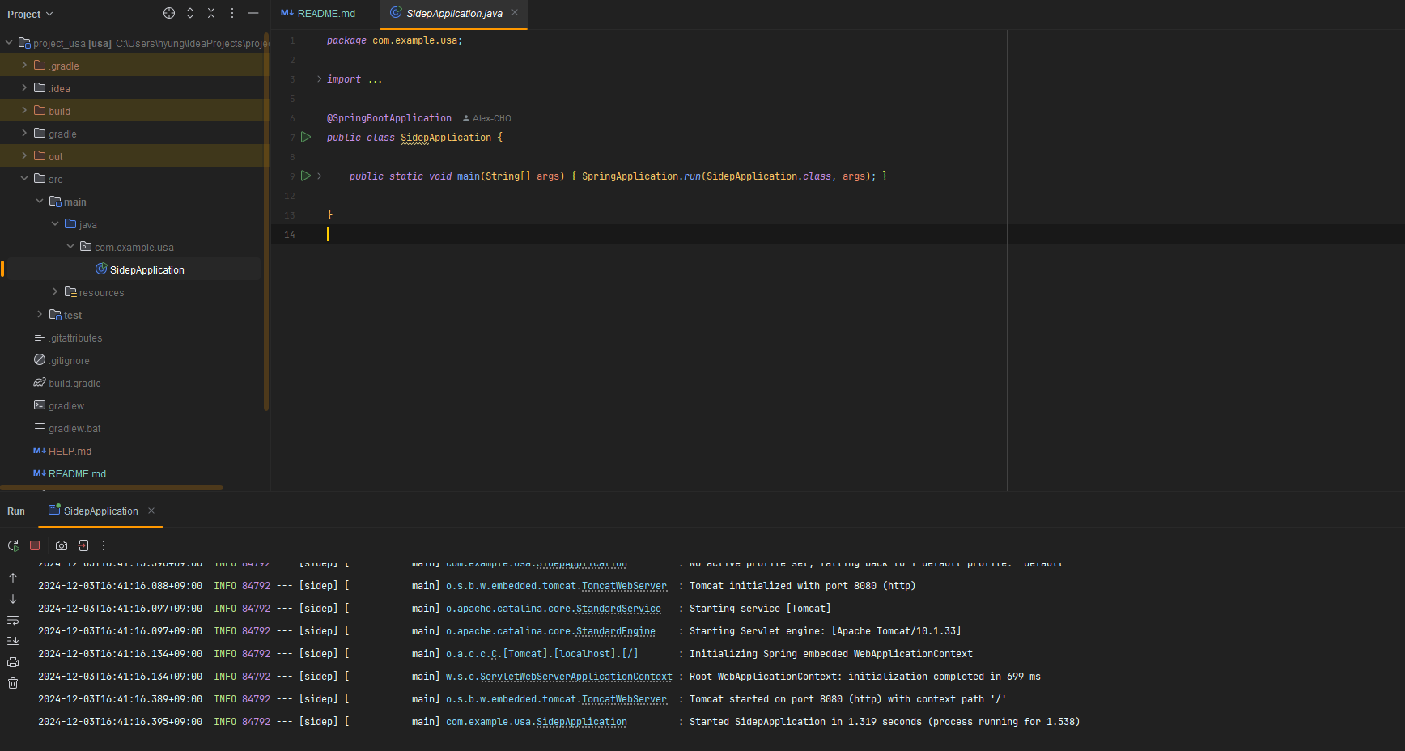Click TomcatWebServer link in 'Tomcat initialized' log
This screenshot has width=1405, height=751.
[x=624, y=586]
